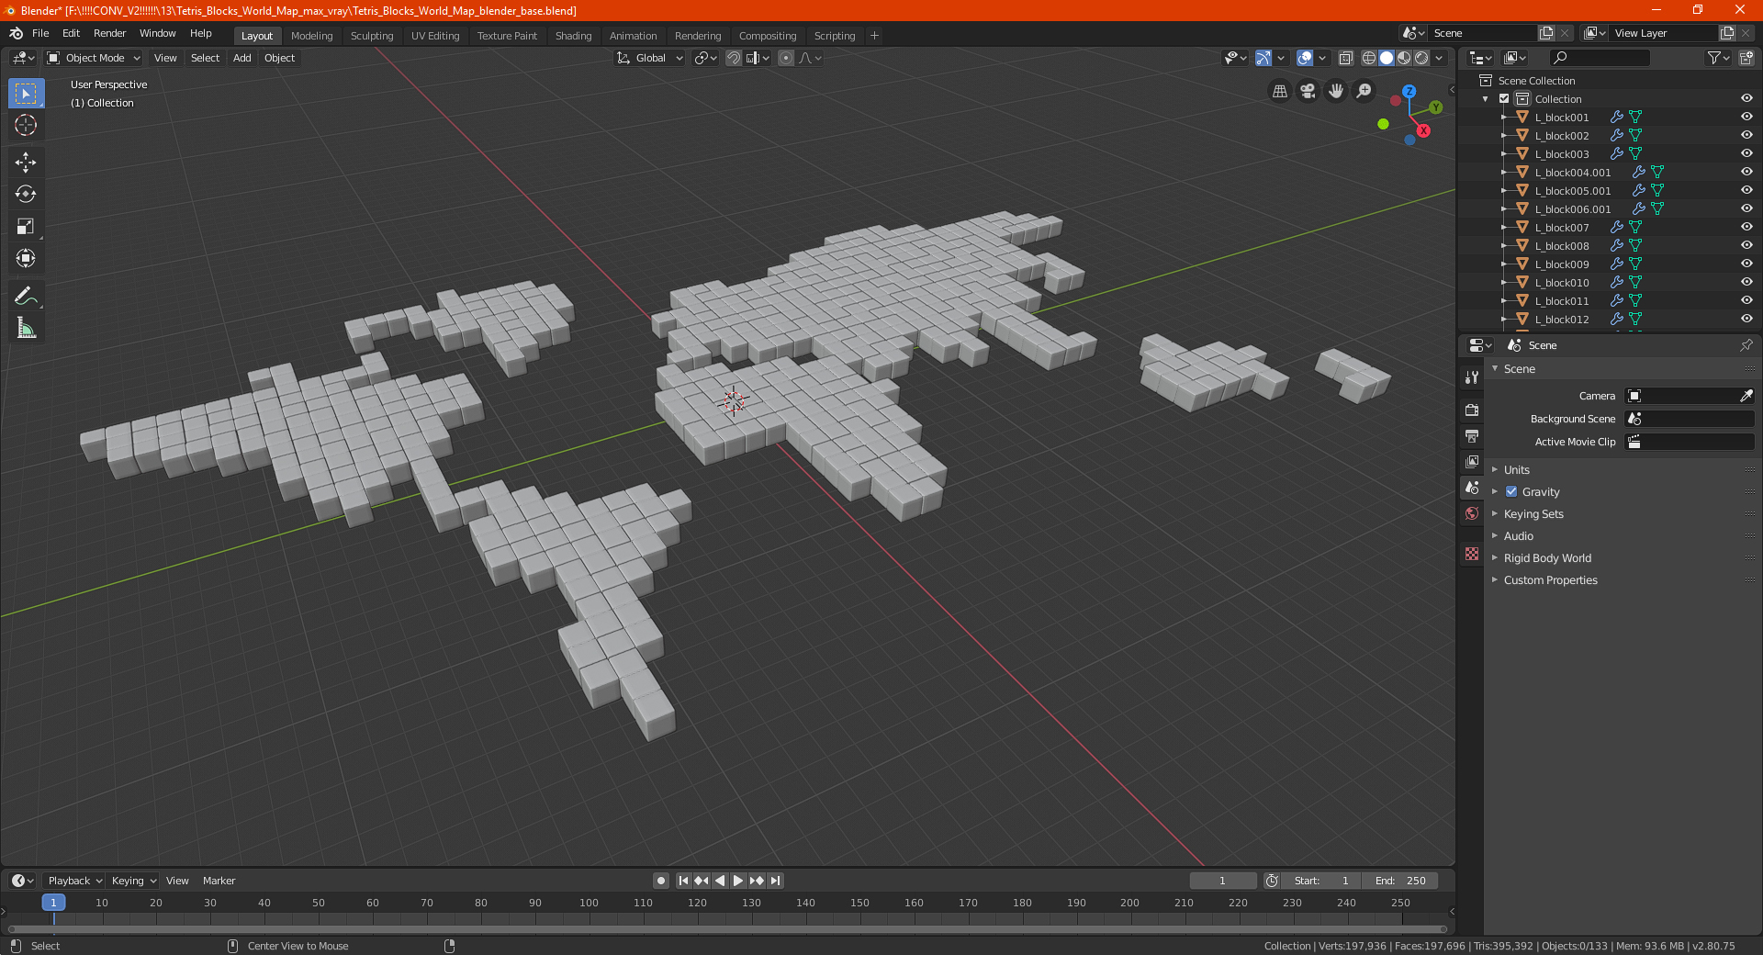1763x955 pixels.
Task: Click the pan view hand icon
Action: pyautogui.click(x=1336, y=91)
